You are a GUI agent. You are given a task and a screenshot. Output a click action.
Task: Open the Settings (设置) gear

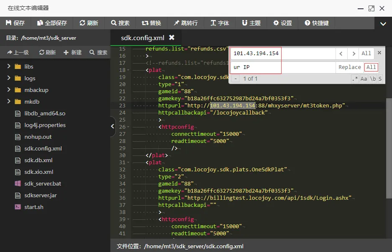pyautogui.click(x=276, y=23)
